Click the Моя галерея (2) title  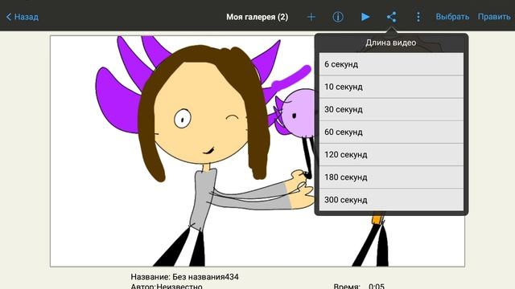pyautogui.click(x=257, y=17)
